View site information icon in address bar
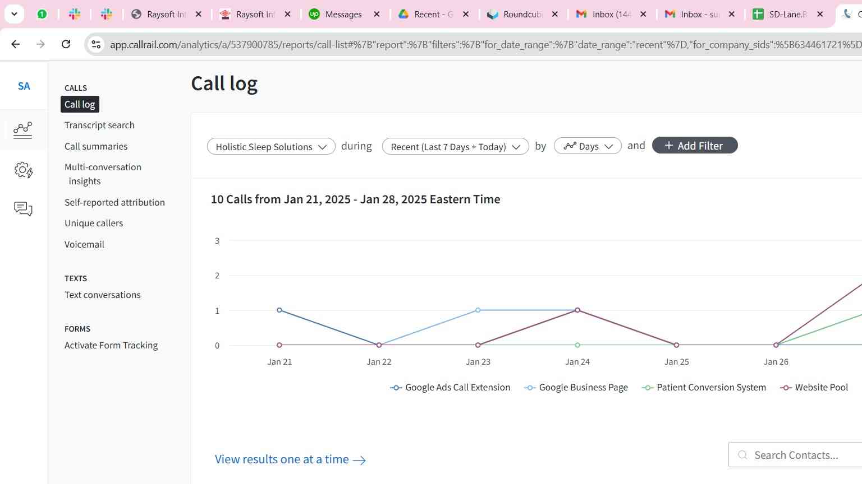Screen dimensions: 862x484 [96, 44]
